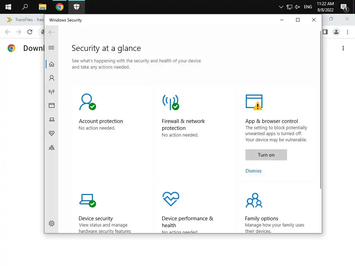Open Device security sidebar laptop icon
355x266 pixels.
click(x=52, y=119)
